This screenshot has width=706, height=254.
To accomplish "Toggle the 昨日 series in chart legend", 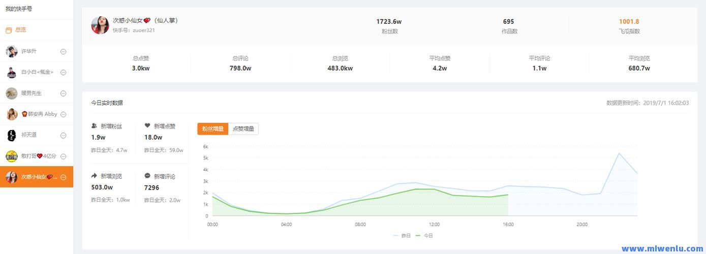I will pos(402,236).
